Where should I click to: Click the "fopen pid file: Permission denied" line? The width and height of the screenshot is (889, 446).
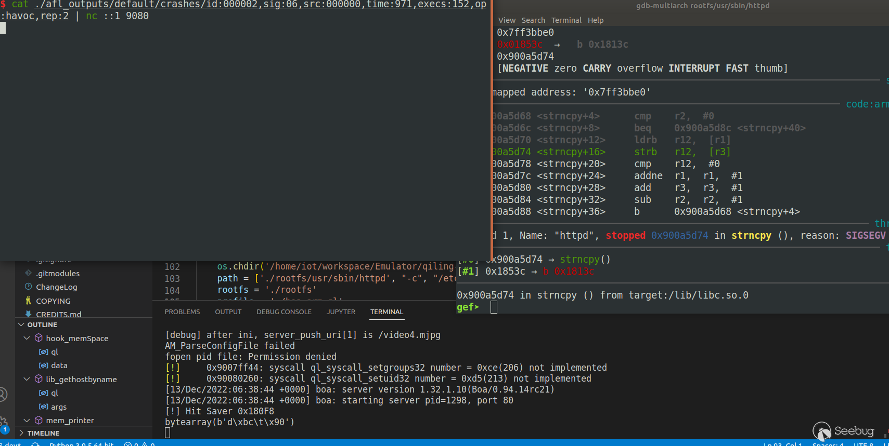251,357
